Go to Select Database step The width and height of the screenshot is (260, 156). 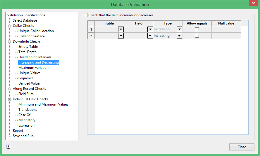25,20
